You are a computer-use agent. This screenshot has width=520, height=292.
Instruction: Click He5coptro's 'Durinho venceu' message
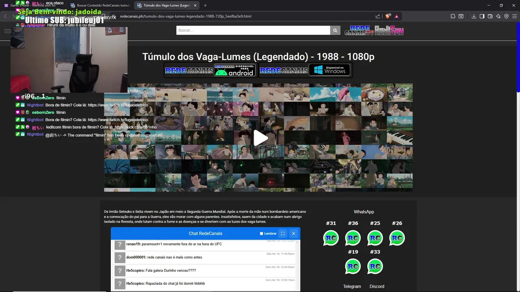pyautogui.click(x=206, y=271)
